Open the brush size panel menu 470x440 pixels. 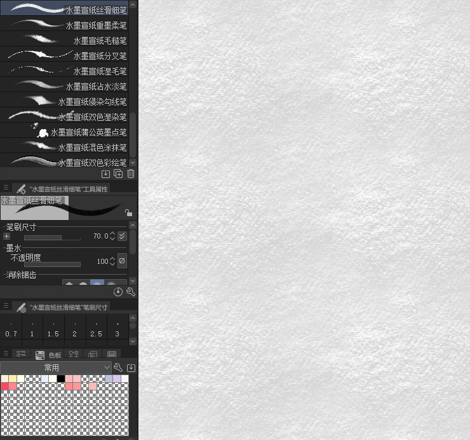(6, 306)
